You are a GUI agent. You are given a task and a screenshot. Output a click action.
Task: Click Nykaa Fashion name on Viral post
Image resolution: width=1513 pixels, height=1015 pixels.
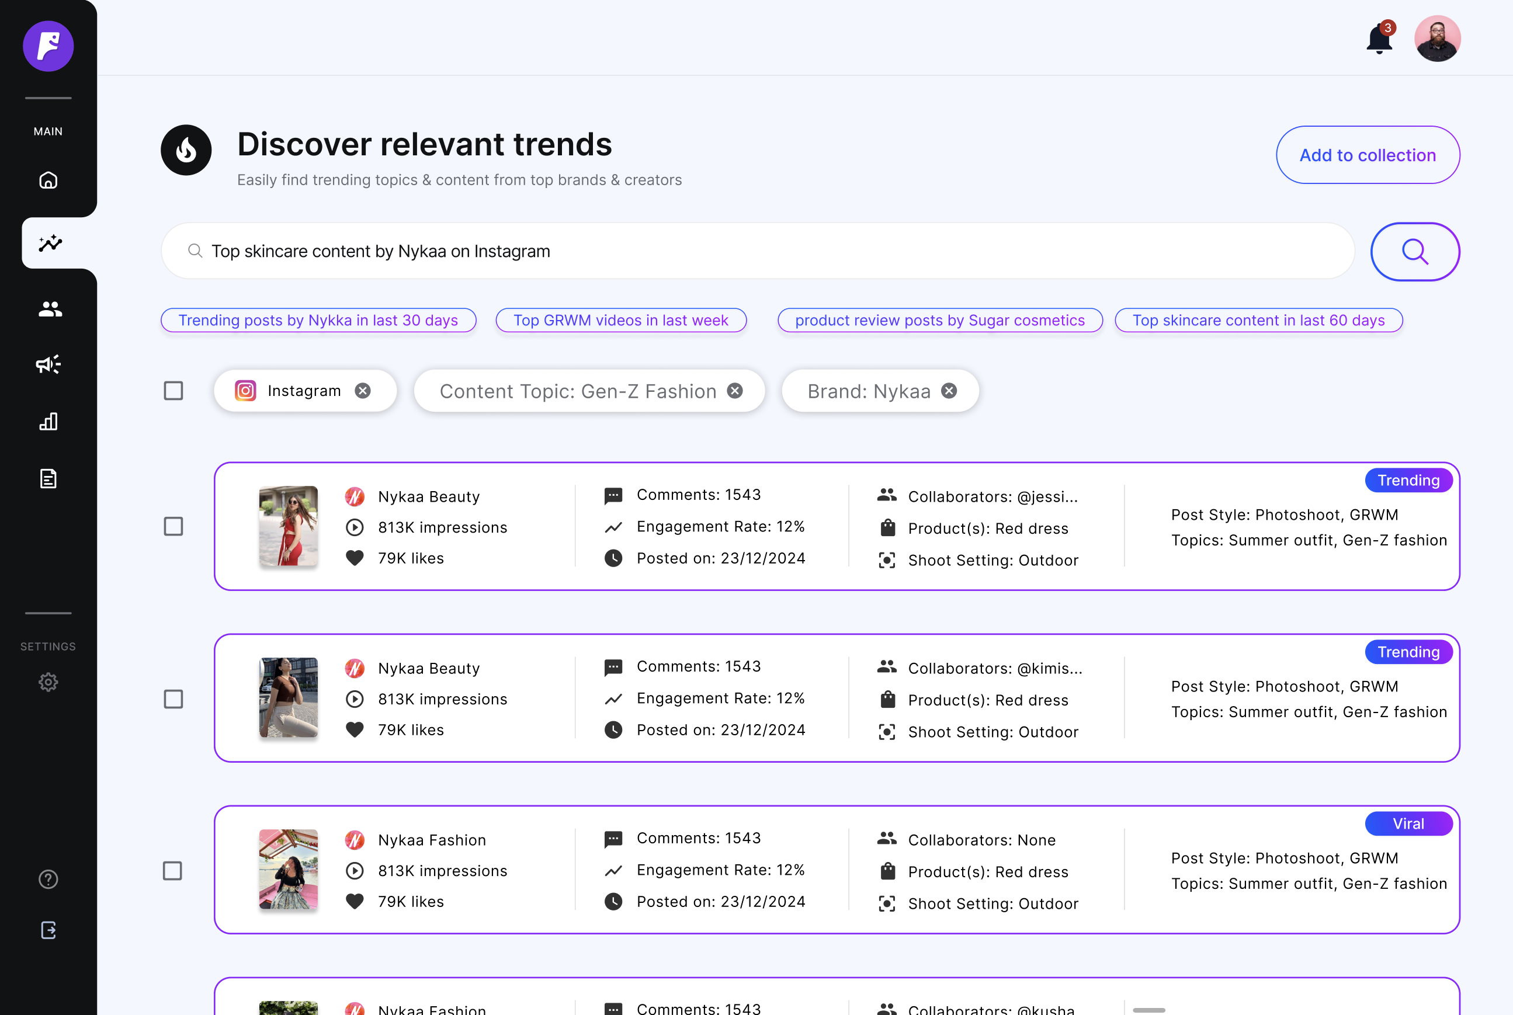point(432,840)
